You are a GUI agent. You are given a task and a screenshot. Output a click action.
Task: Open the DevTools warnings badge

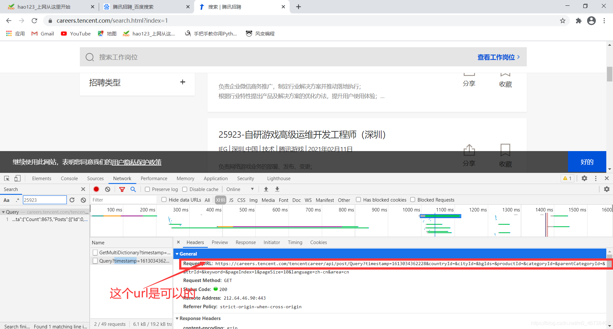[567, 178]
